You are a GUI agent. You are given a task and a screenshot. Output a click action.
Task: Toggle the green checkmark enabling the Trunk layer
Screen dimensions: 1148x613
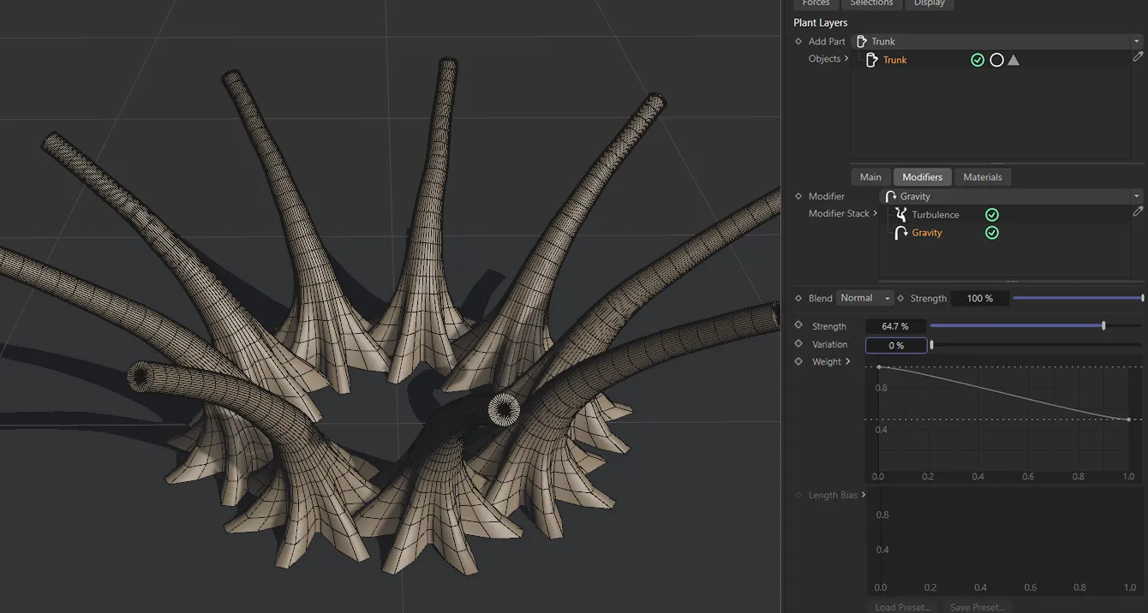click(x=978, y=59)
